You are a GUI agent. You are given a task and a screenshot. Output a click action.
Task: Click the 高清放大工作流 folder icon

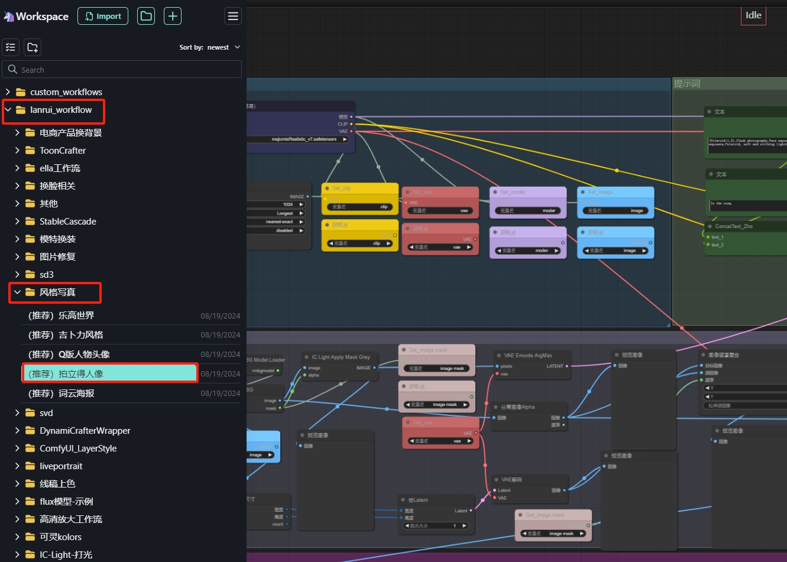(30, 519)
